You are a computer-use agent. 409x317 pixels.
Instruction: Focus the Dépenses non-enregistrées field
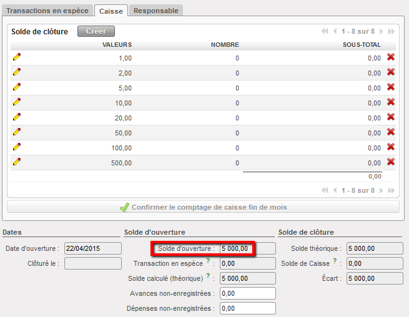tap(247, 308)
